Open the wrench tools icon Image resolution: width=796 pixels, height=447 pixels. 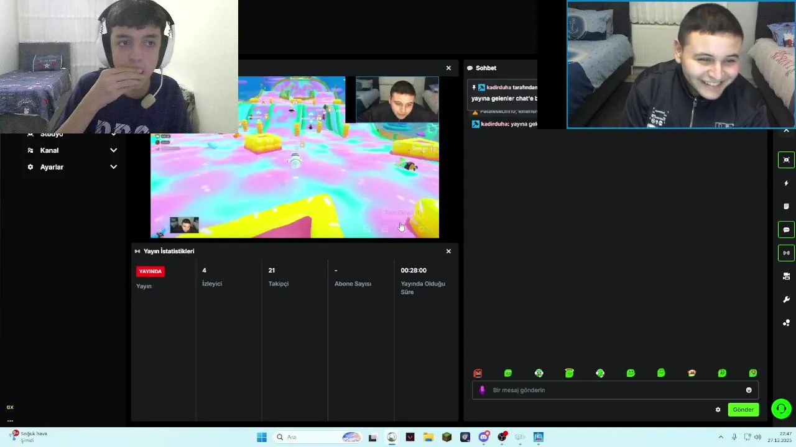(786, 299)
